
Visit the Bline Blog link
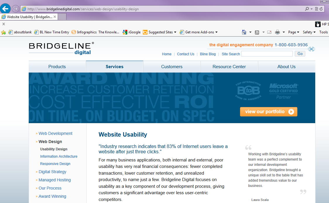tap(208, 54)
